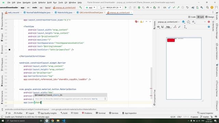Toggle autoconnect magnet icon in design toolbar
Screen dimensions: 219x123
163,27
